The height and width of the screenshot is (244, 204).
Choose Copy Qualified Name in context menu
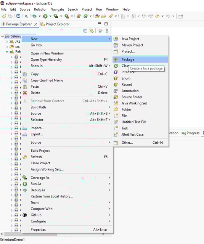67,80
